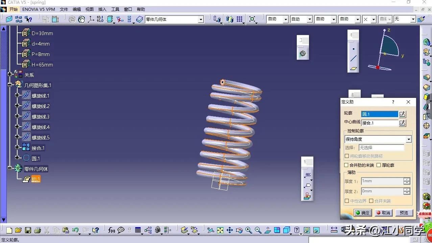Check the 厚轮廓 checkbox
Image resolution: width=432 pixels, height=243 pixels.
[379, 165]
